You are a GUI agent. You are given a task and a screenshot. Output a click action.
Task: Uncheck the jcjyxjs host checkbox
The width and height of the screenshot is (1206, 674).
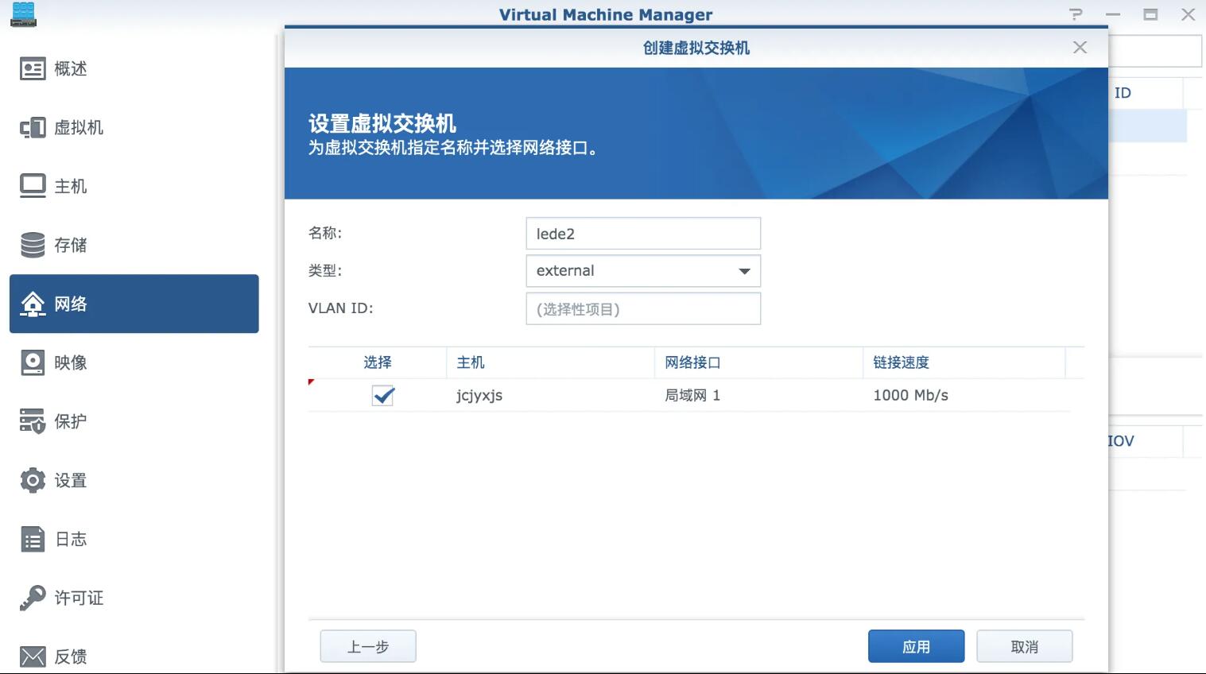(x=383, y=395)
